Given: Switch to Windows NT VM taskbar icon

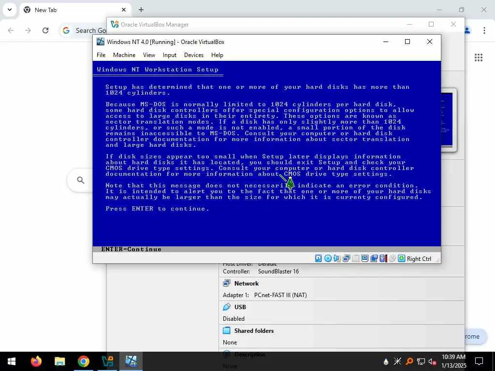Looking at the screenshot, I should pyautogui.click(x=131, y=361).
